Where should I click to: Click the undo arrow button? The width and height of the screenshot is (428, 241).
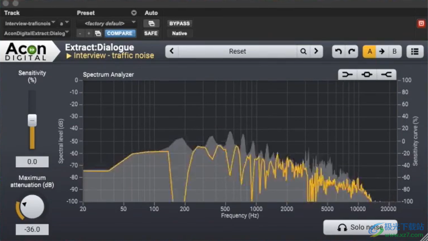click(338, 52)
